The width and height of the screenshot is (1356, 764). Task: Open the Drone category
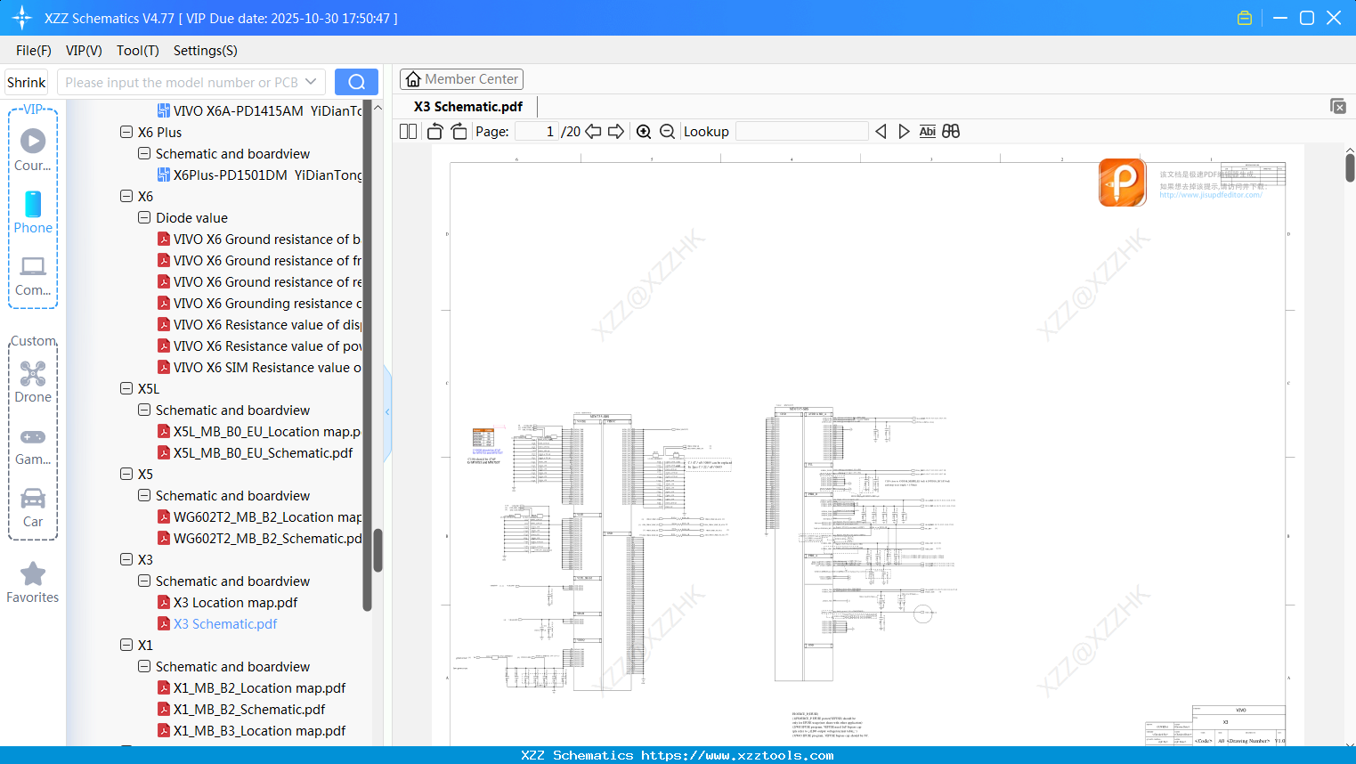click(33, 382)
